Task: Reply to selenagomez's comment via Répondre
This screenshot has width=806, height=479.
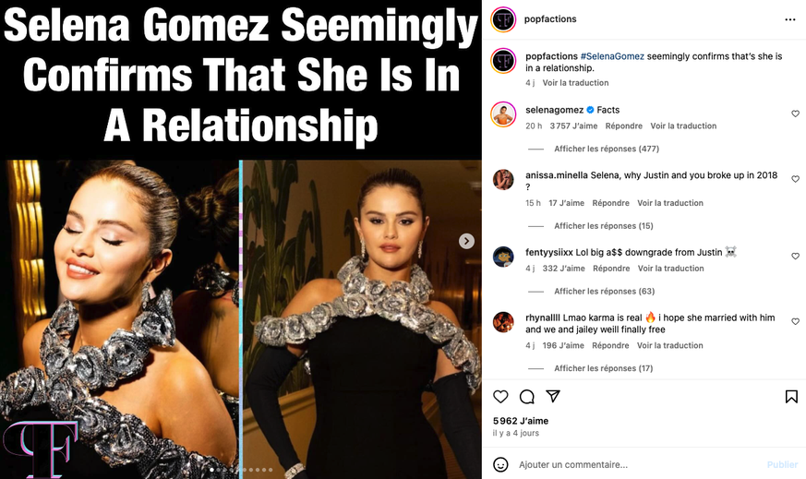Action: pyautogui.click(x=623, y=126)
